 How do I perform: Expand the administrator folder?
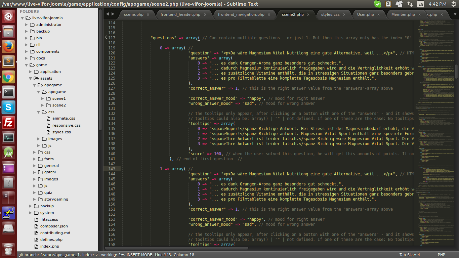[27, 25]
